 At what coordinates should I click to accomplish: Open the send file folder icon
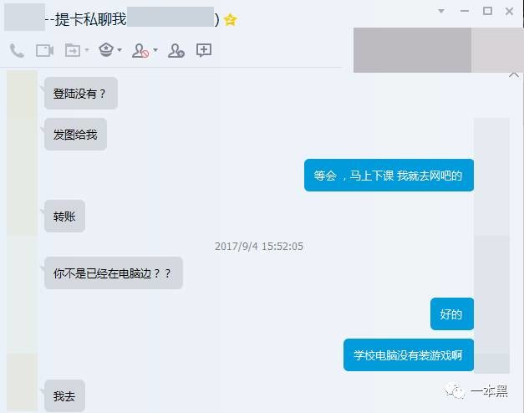(73, 50)
